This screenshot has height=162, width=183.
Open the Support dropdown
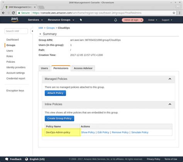pyautogui.click(x=167, y=20)
